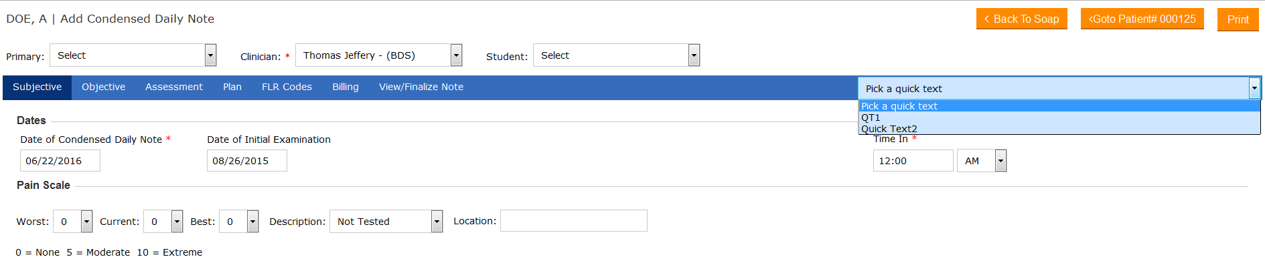Choose QT1 from quick text list
The width and height of the screenshot is (1265, 269).
pyautogui.click(x=871, y=117)
